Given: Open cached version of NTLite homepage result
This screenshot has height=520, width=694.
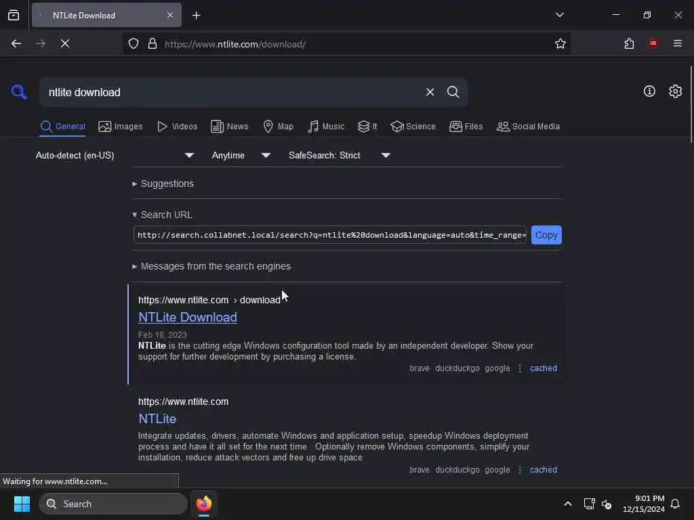Looking at the screenshot, I should point(544,470).
